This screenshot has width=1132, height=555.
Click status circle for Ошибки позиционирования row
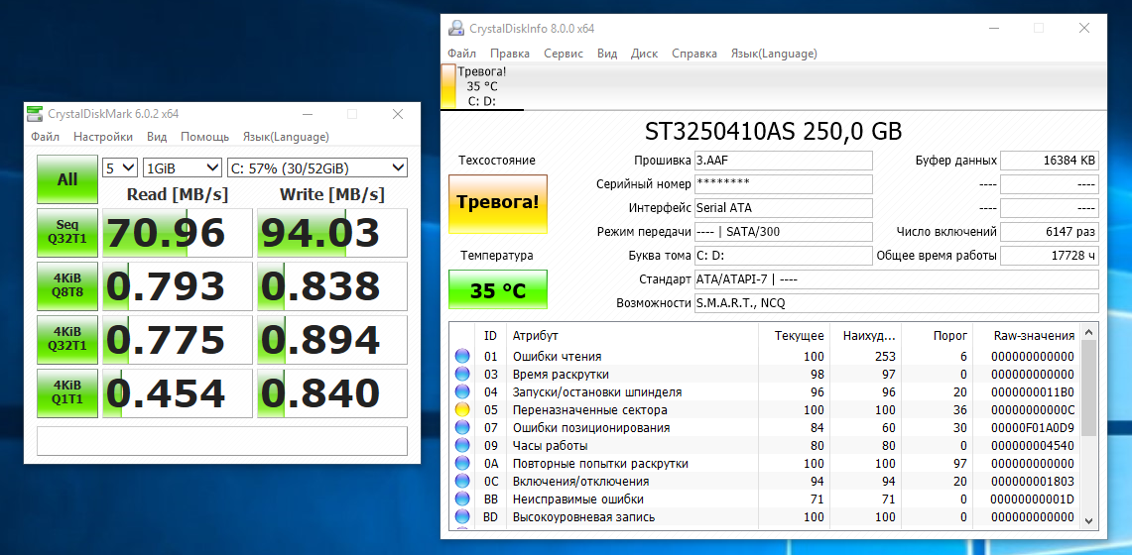click(462, 427)
